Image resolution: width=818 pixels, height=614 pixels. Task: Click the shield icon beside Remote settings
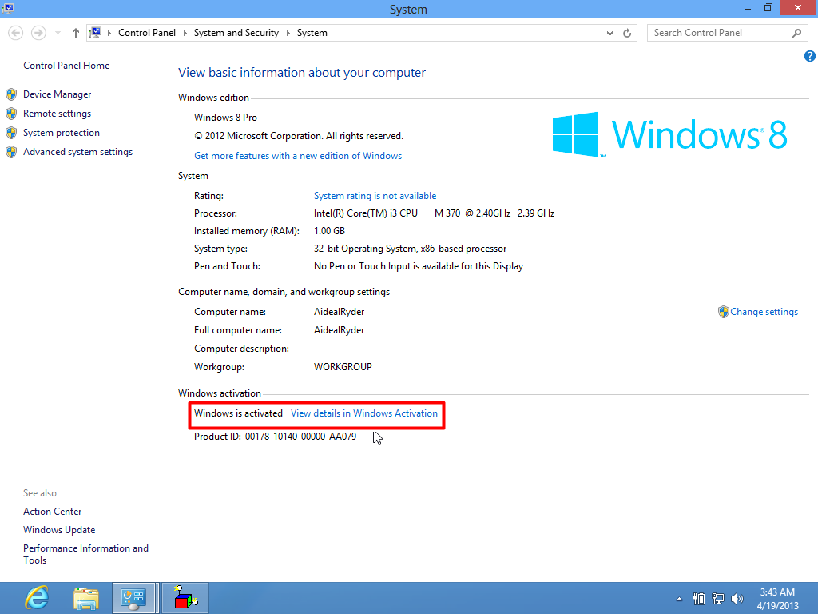point(11,114)
